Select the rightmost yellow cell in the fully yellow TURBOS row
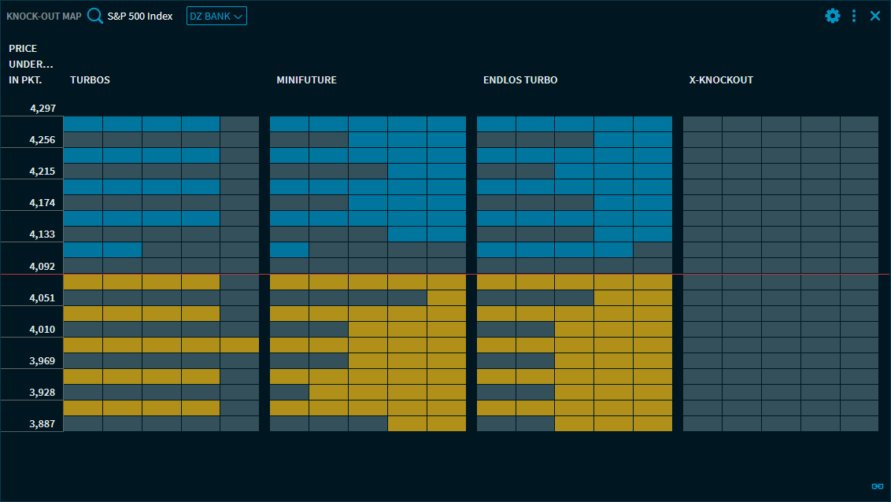Viewport: 891px width, 502px height. [x=239, y=345]
